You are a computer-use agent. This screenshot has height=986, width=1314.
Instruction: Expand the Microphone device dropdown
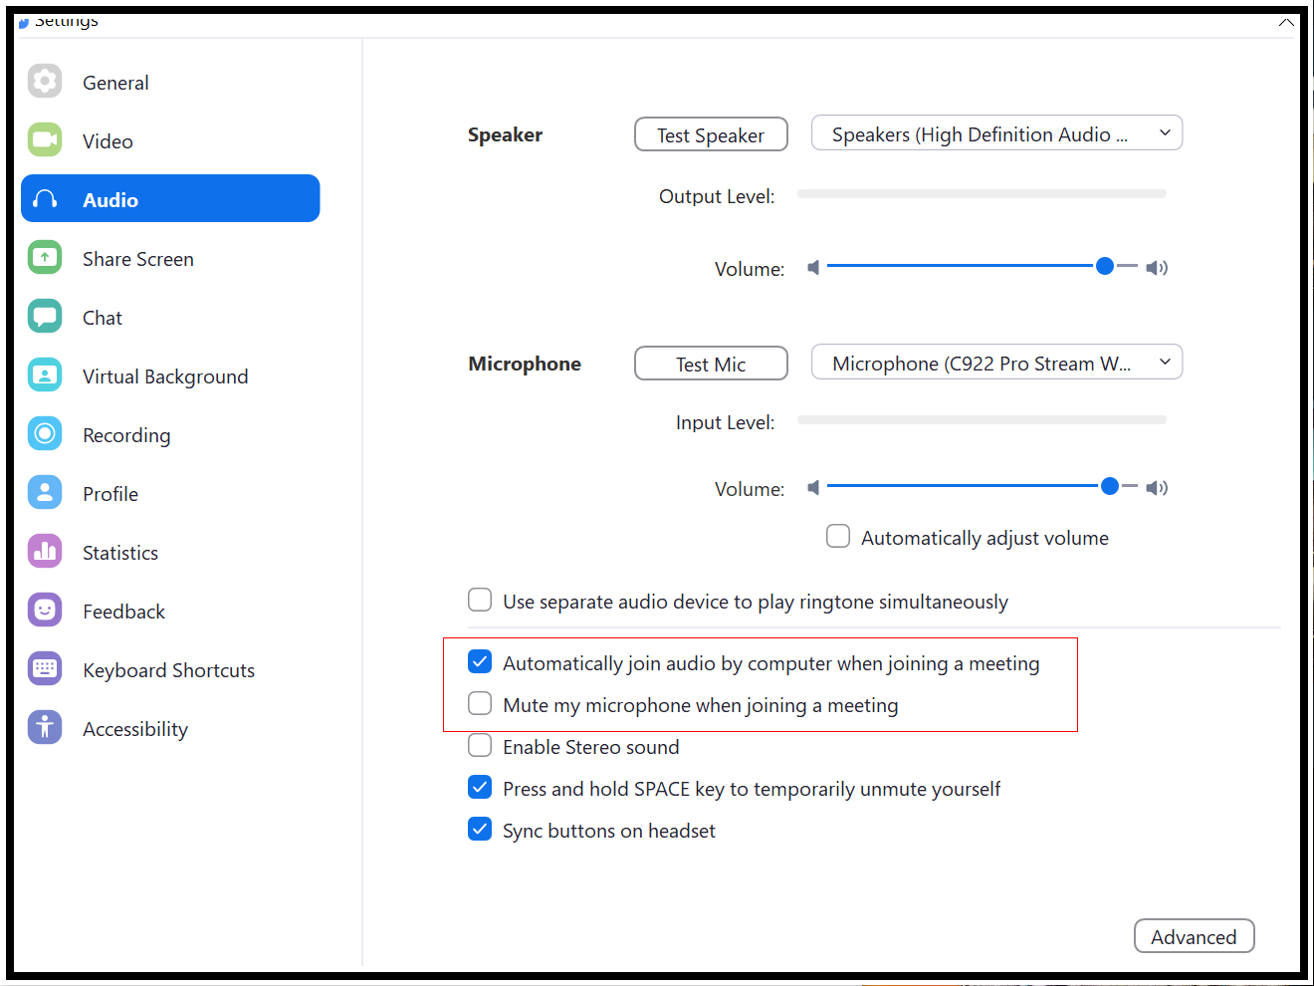pos(996,363)
